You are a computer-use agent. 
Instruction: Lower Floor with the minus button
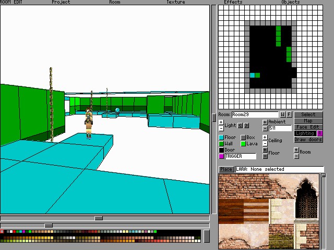pos(265,156)
